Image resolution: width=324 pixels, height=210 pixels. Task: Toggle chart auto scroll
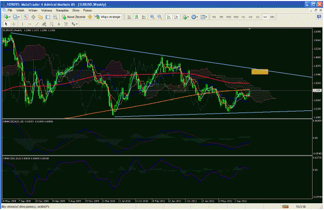169,17
